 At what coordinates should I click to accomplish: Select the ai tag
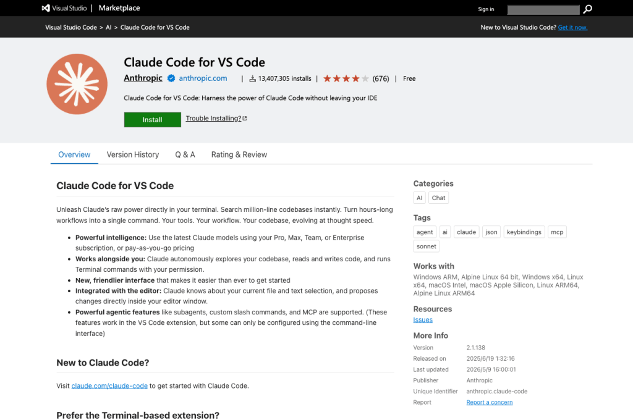point(445,232)
